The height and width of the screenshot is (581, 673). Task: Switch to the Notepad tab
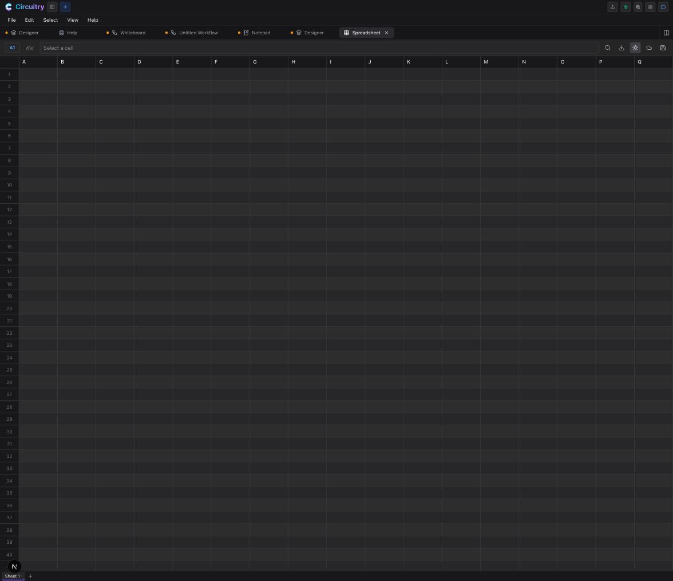coord(257,33)
